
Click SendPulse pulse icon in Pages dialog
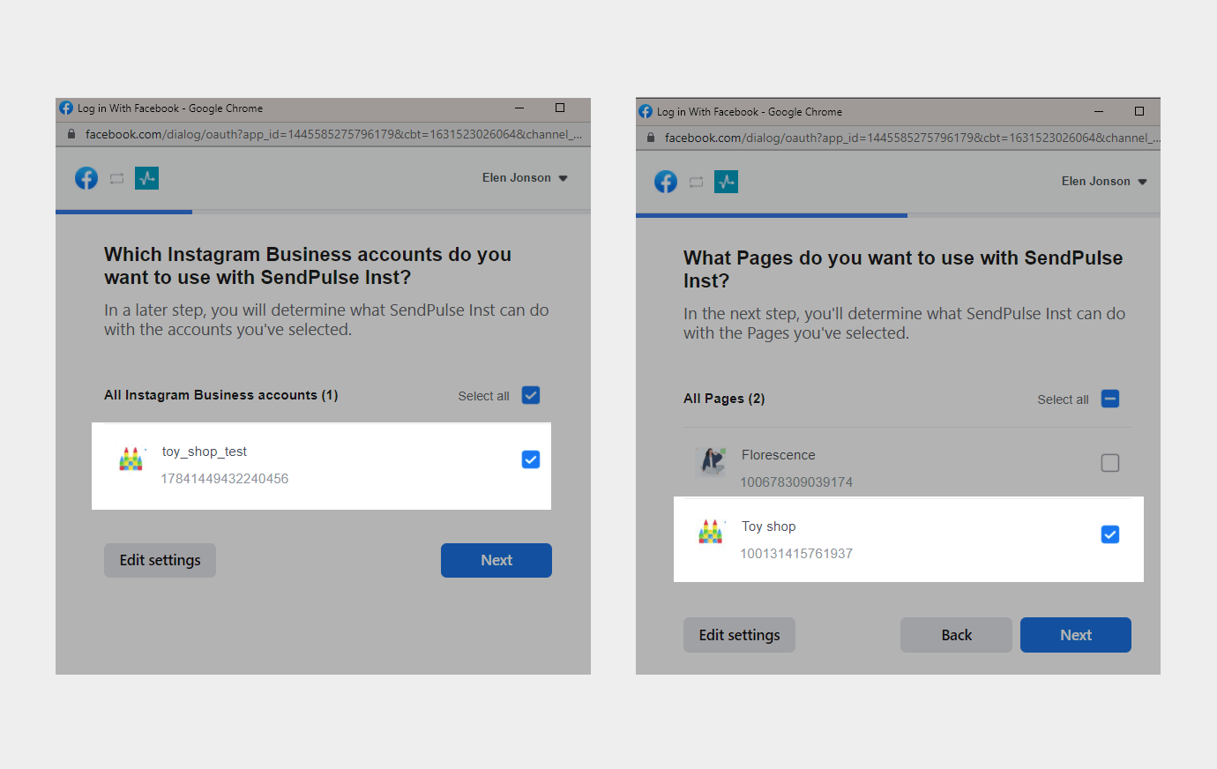(x=726, y=182)
